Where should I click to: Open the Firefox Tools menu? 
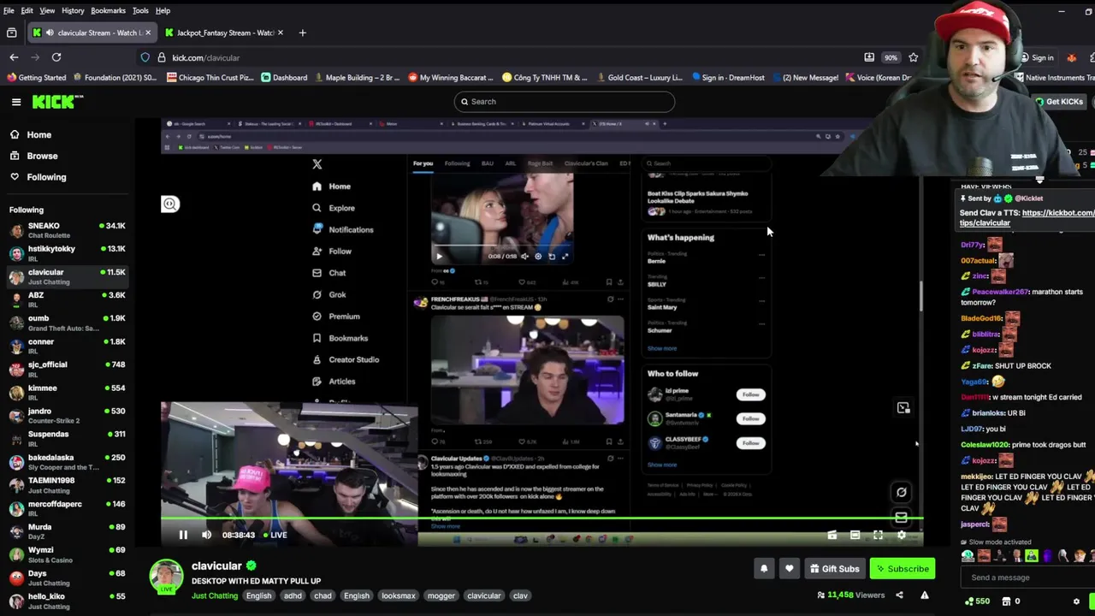[140, 10]
